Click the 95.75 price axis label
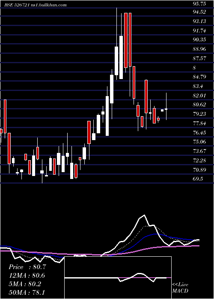This screenshot has height=299, width=214. point(199,3)
